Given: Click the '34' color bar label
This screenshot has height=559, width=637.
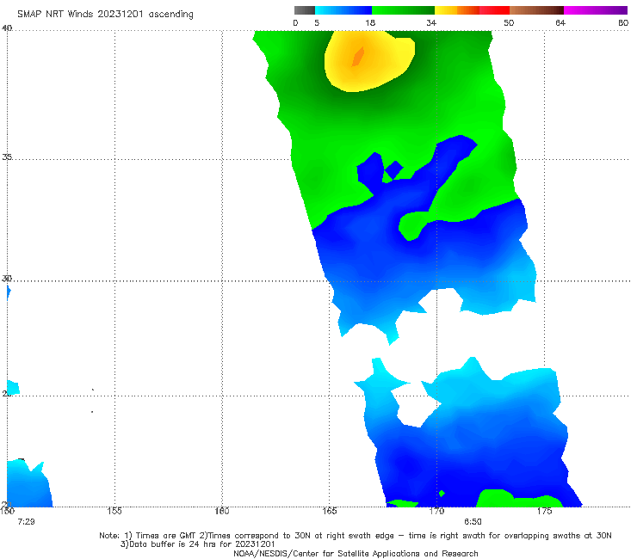Looking at the screenshot, I should coord(431,22).
